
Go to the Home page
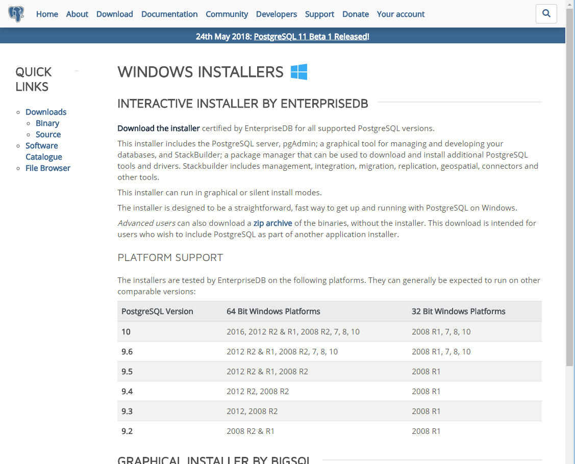pos(47,14)
